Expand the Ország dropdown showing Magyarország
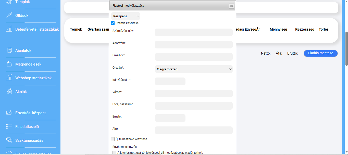 point(194,69)
